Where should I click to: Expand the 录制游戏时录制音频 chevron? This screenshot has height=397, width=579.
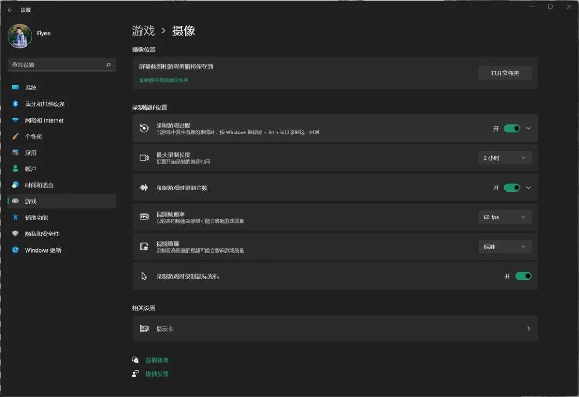click(x=529, y=188)
